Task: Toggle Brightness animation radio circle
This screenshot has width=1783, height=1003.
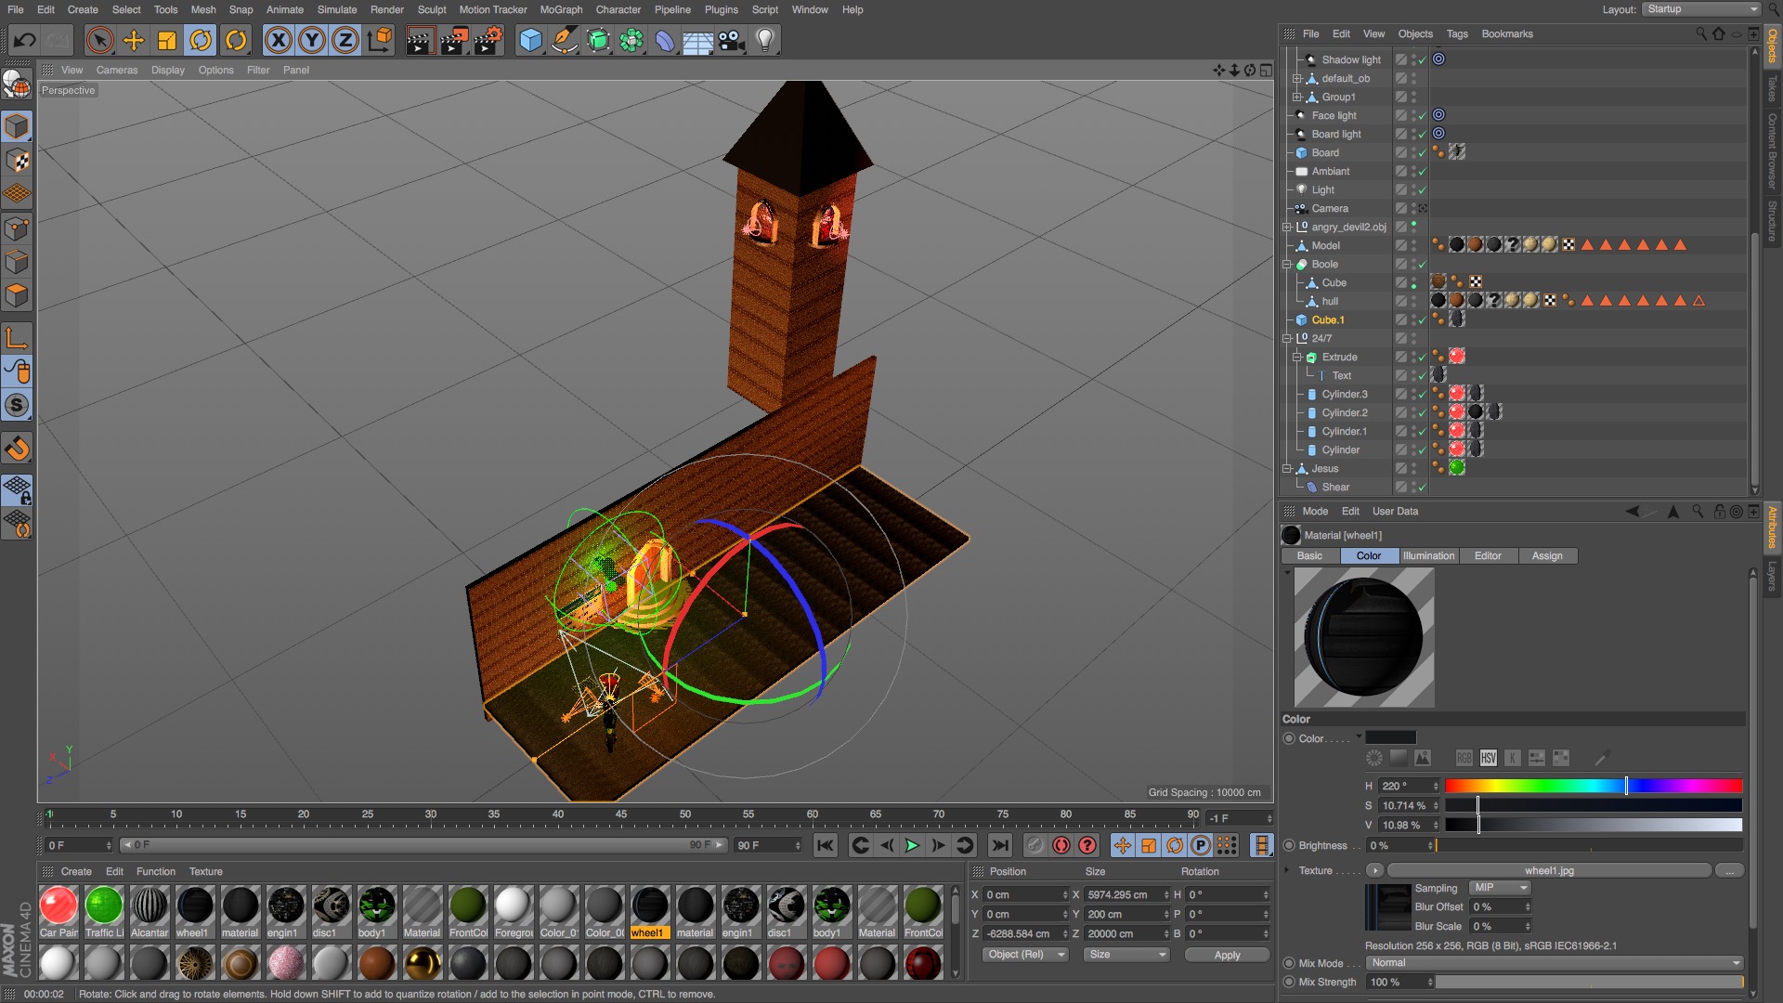Action: [1289, 845]
